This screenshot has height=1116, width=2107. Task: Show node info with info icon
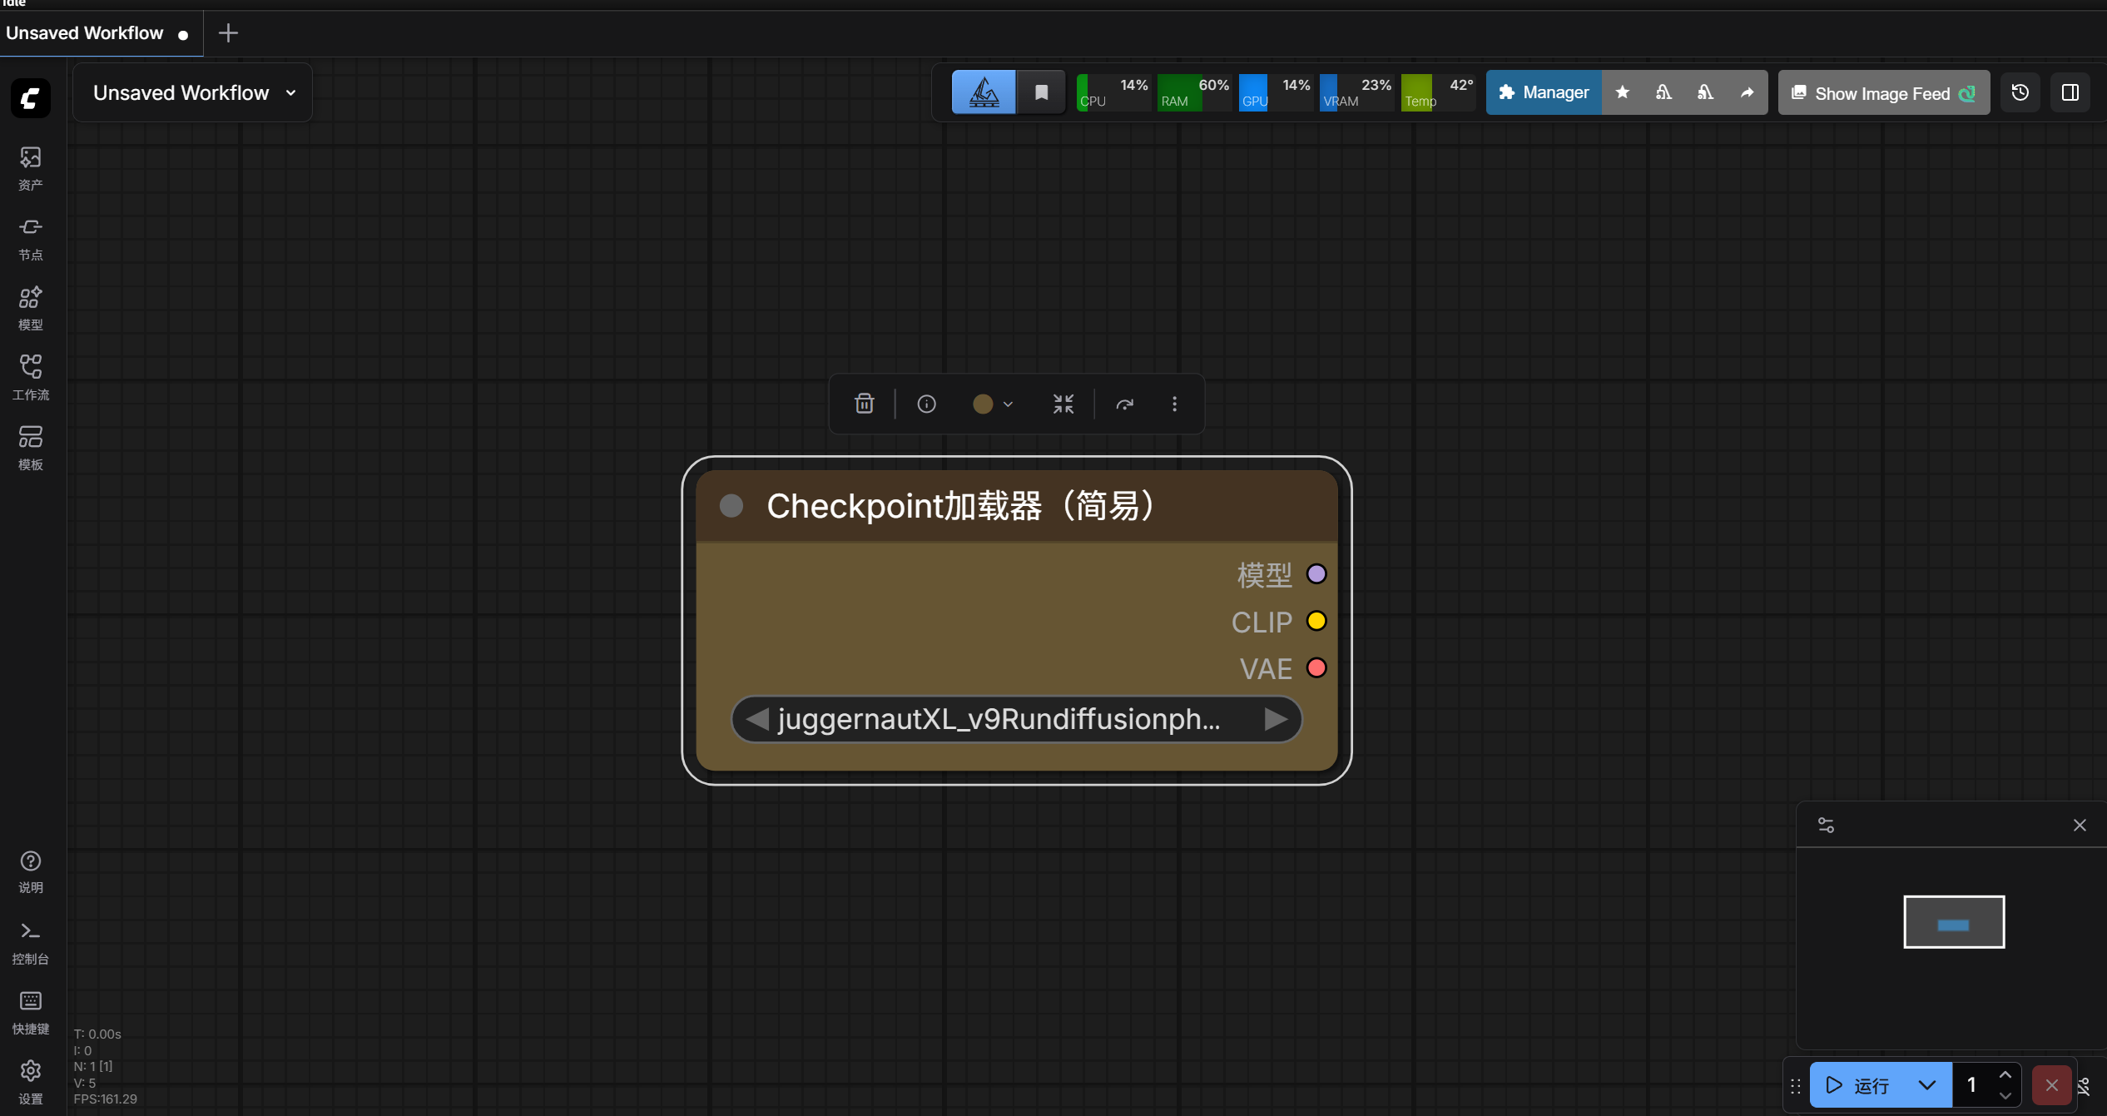[926, 404]
